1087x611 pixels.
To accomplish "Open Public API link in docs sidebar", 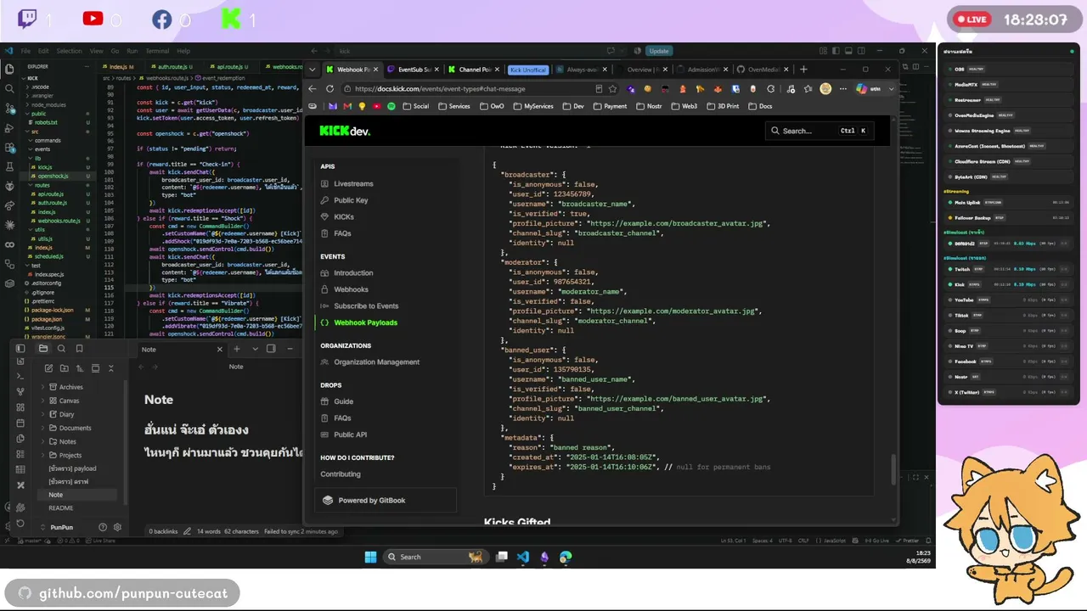I will coord(350,434).
